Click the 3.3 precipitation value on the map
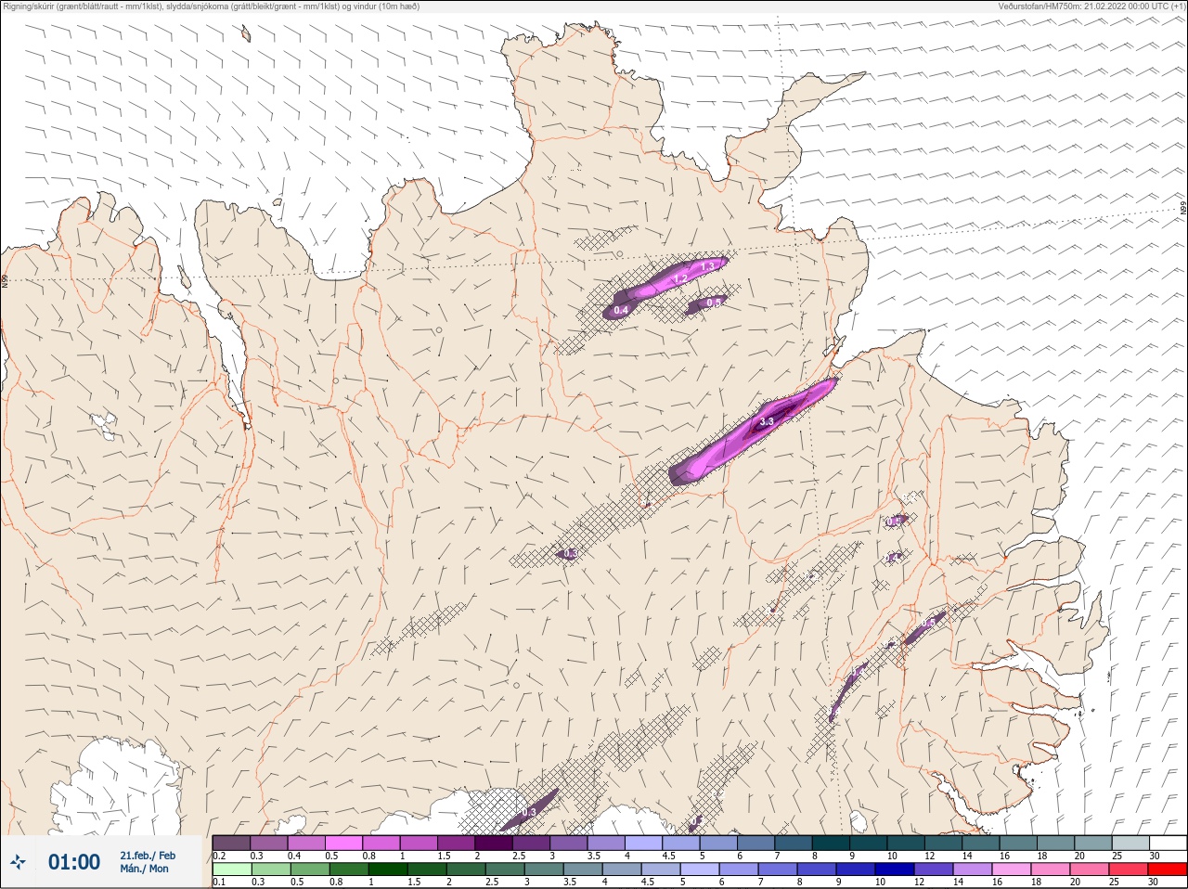 (767, 422)
